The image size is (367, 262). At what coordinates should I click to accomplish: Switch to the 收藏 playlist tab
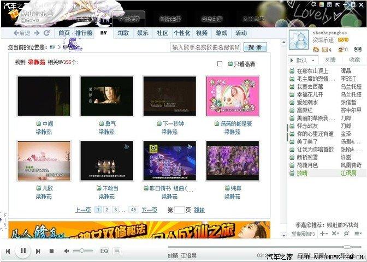click(x=354, y=60)
